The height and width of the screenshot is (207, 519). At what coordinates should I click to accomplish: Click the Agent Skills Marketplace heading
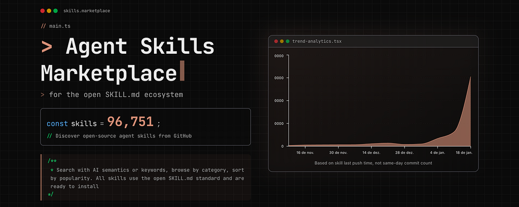click(x=128, y=60)
